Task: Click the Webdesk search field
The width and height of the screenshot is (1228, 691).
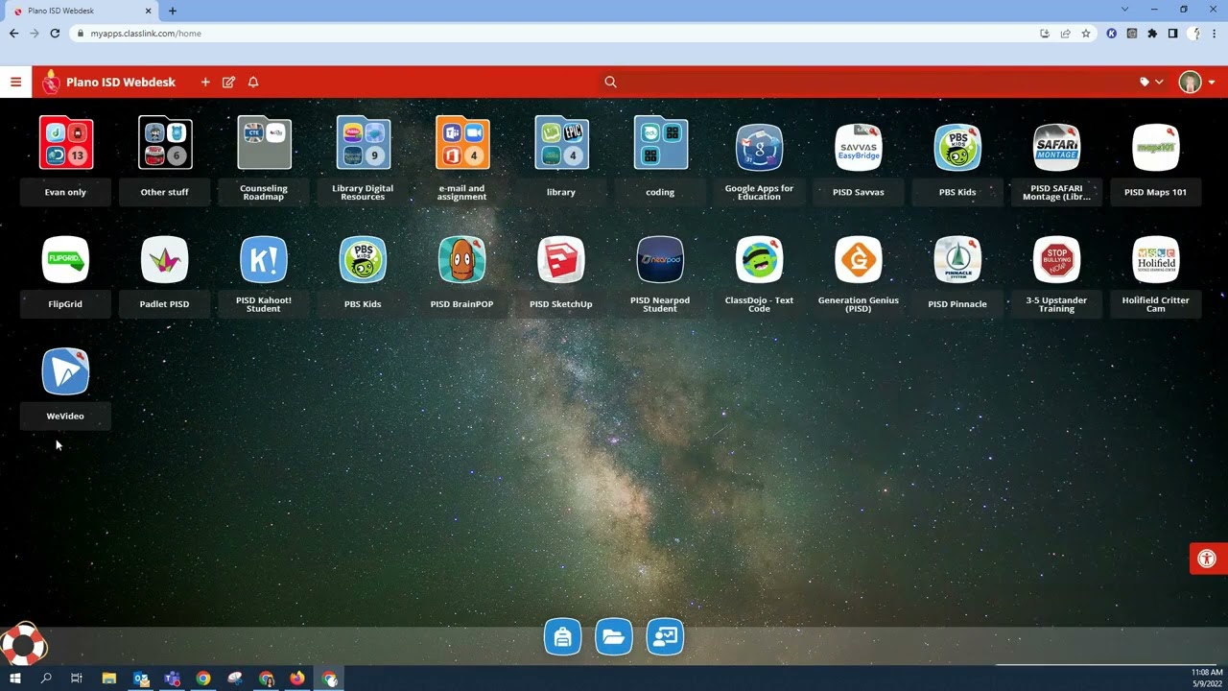Action: 868,83
